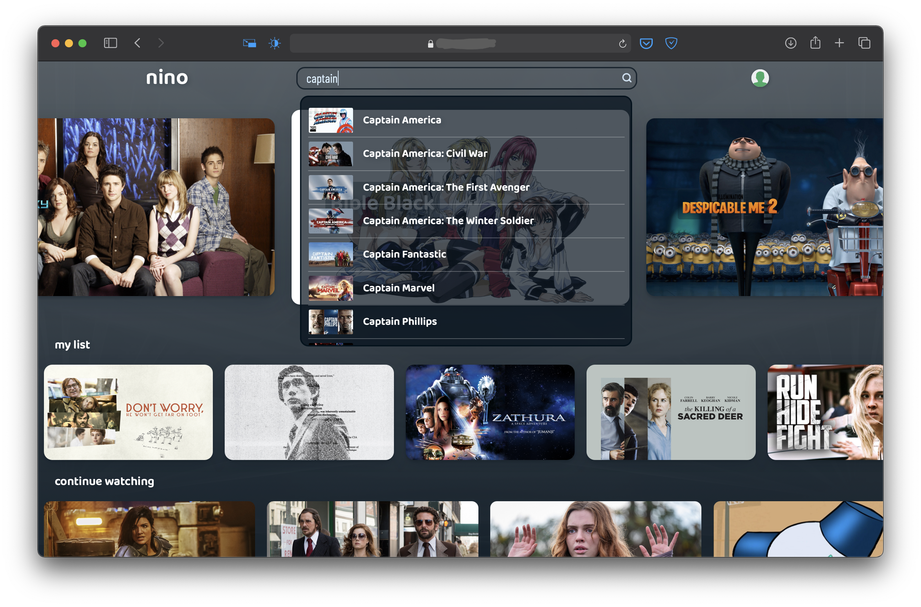Click the Pocket extension icon
The height and width of the screenshot is (607, 921).
(646, 43)
